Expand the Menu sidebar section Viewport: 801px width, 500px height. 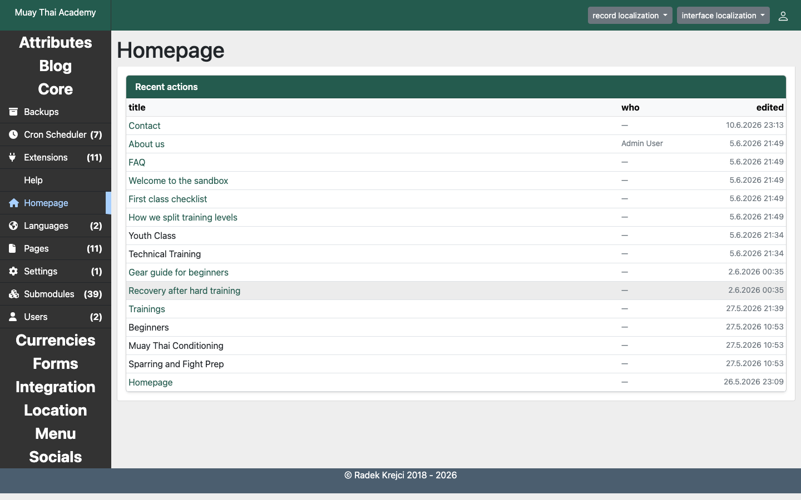tap(56, 433)
